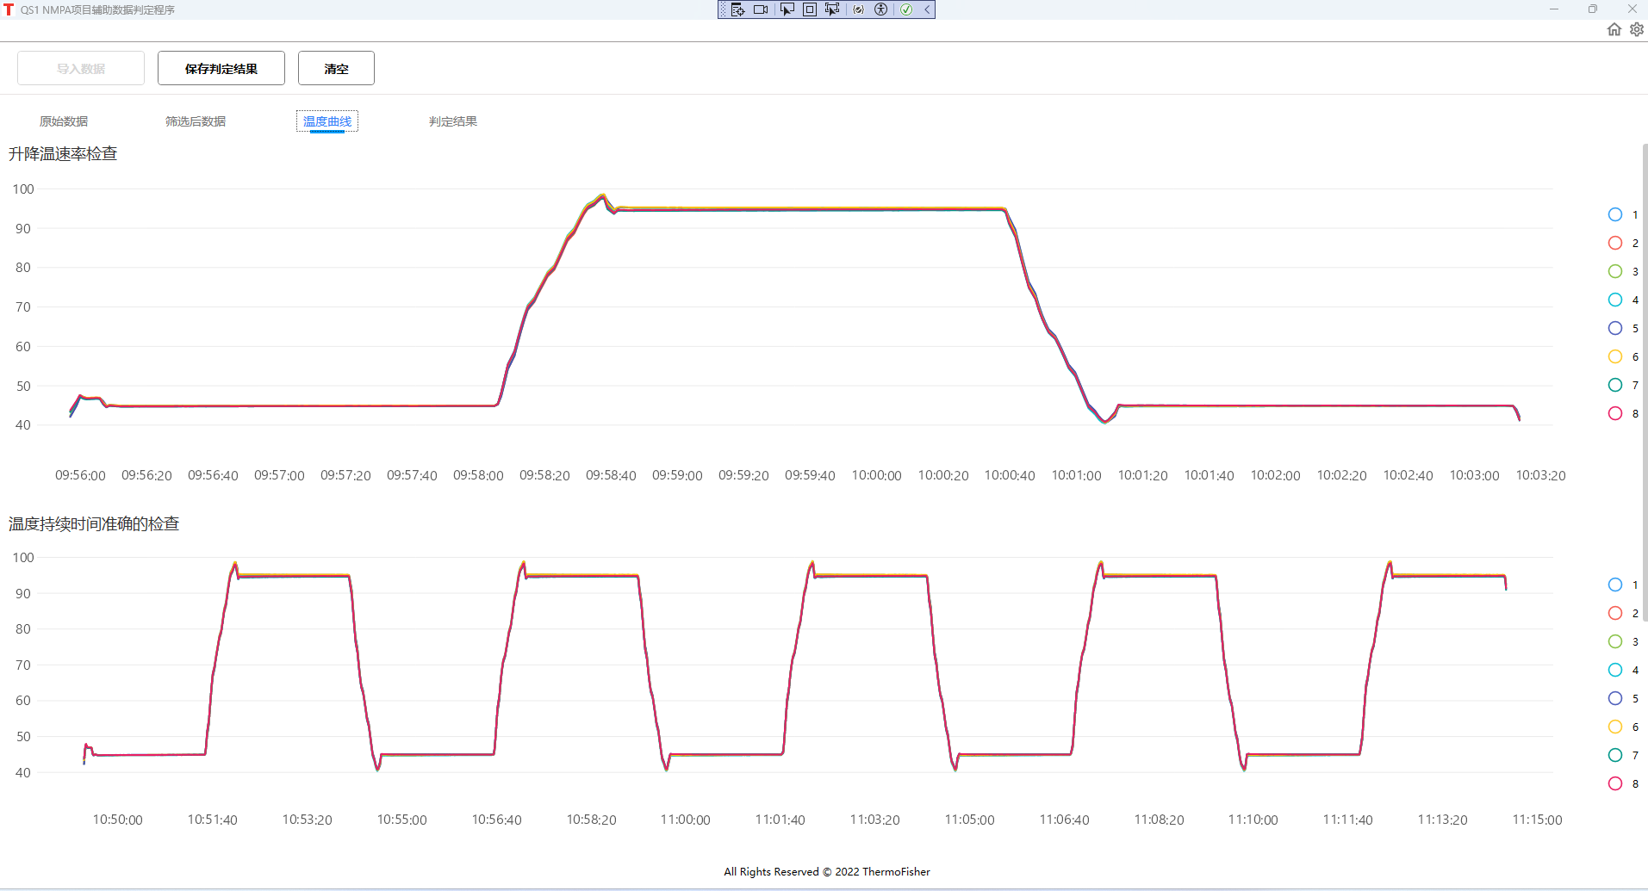The image size is (1648, 891).
Task: Minimize the application window
Action: pos(1554,9)
